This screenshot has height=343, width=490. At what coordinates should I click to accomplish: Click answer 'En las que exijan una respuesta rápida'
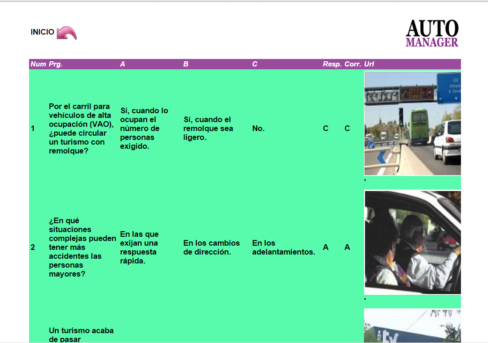140,247
